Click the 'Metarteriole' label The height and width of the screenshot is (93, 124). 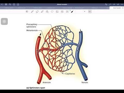click(x=32, y=30)
